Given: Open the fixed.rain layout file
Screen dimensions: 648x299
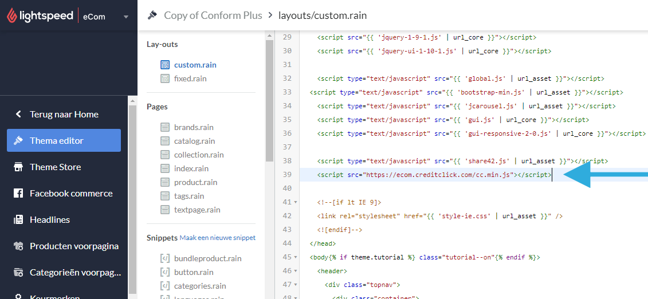Looking at the screenshot, I should [x=190, y=78].
